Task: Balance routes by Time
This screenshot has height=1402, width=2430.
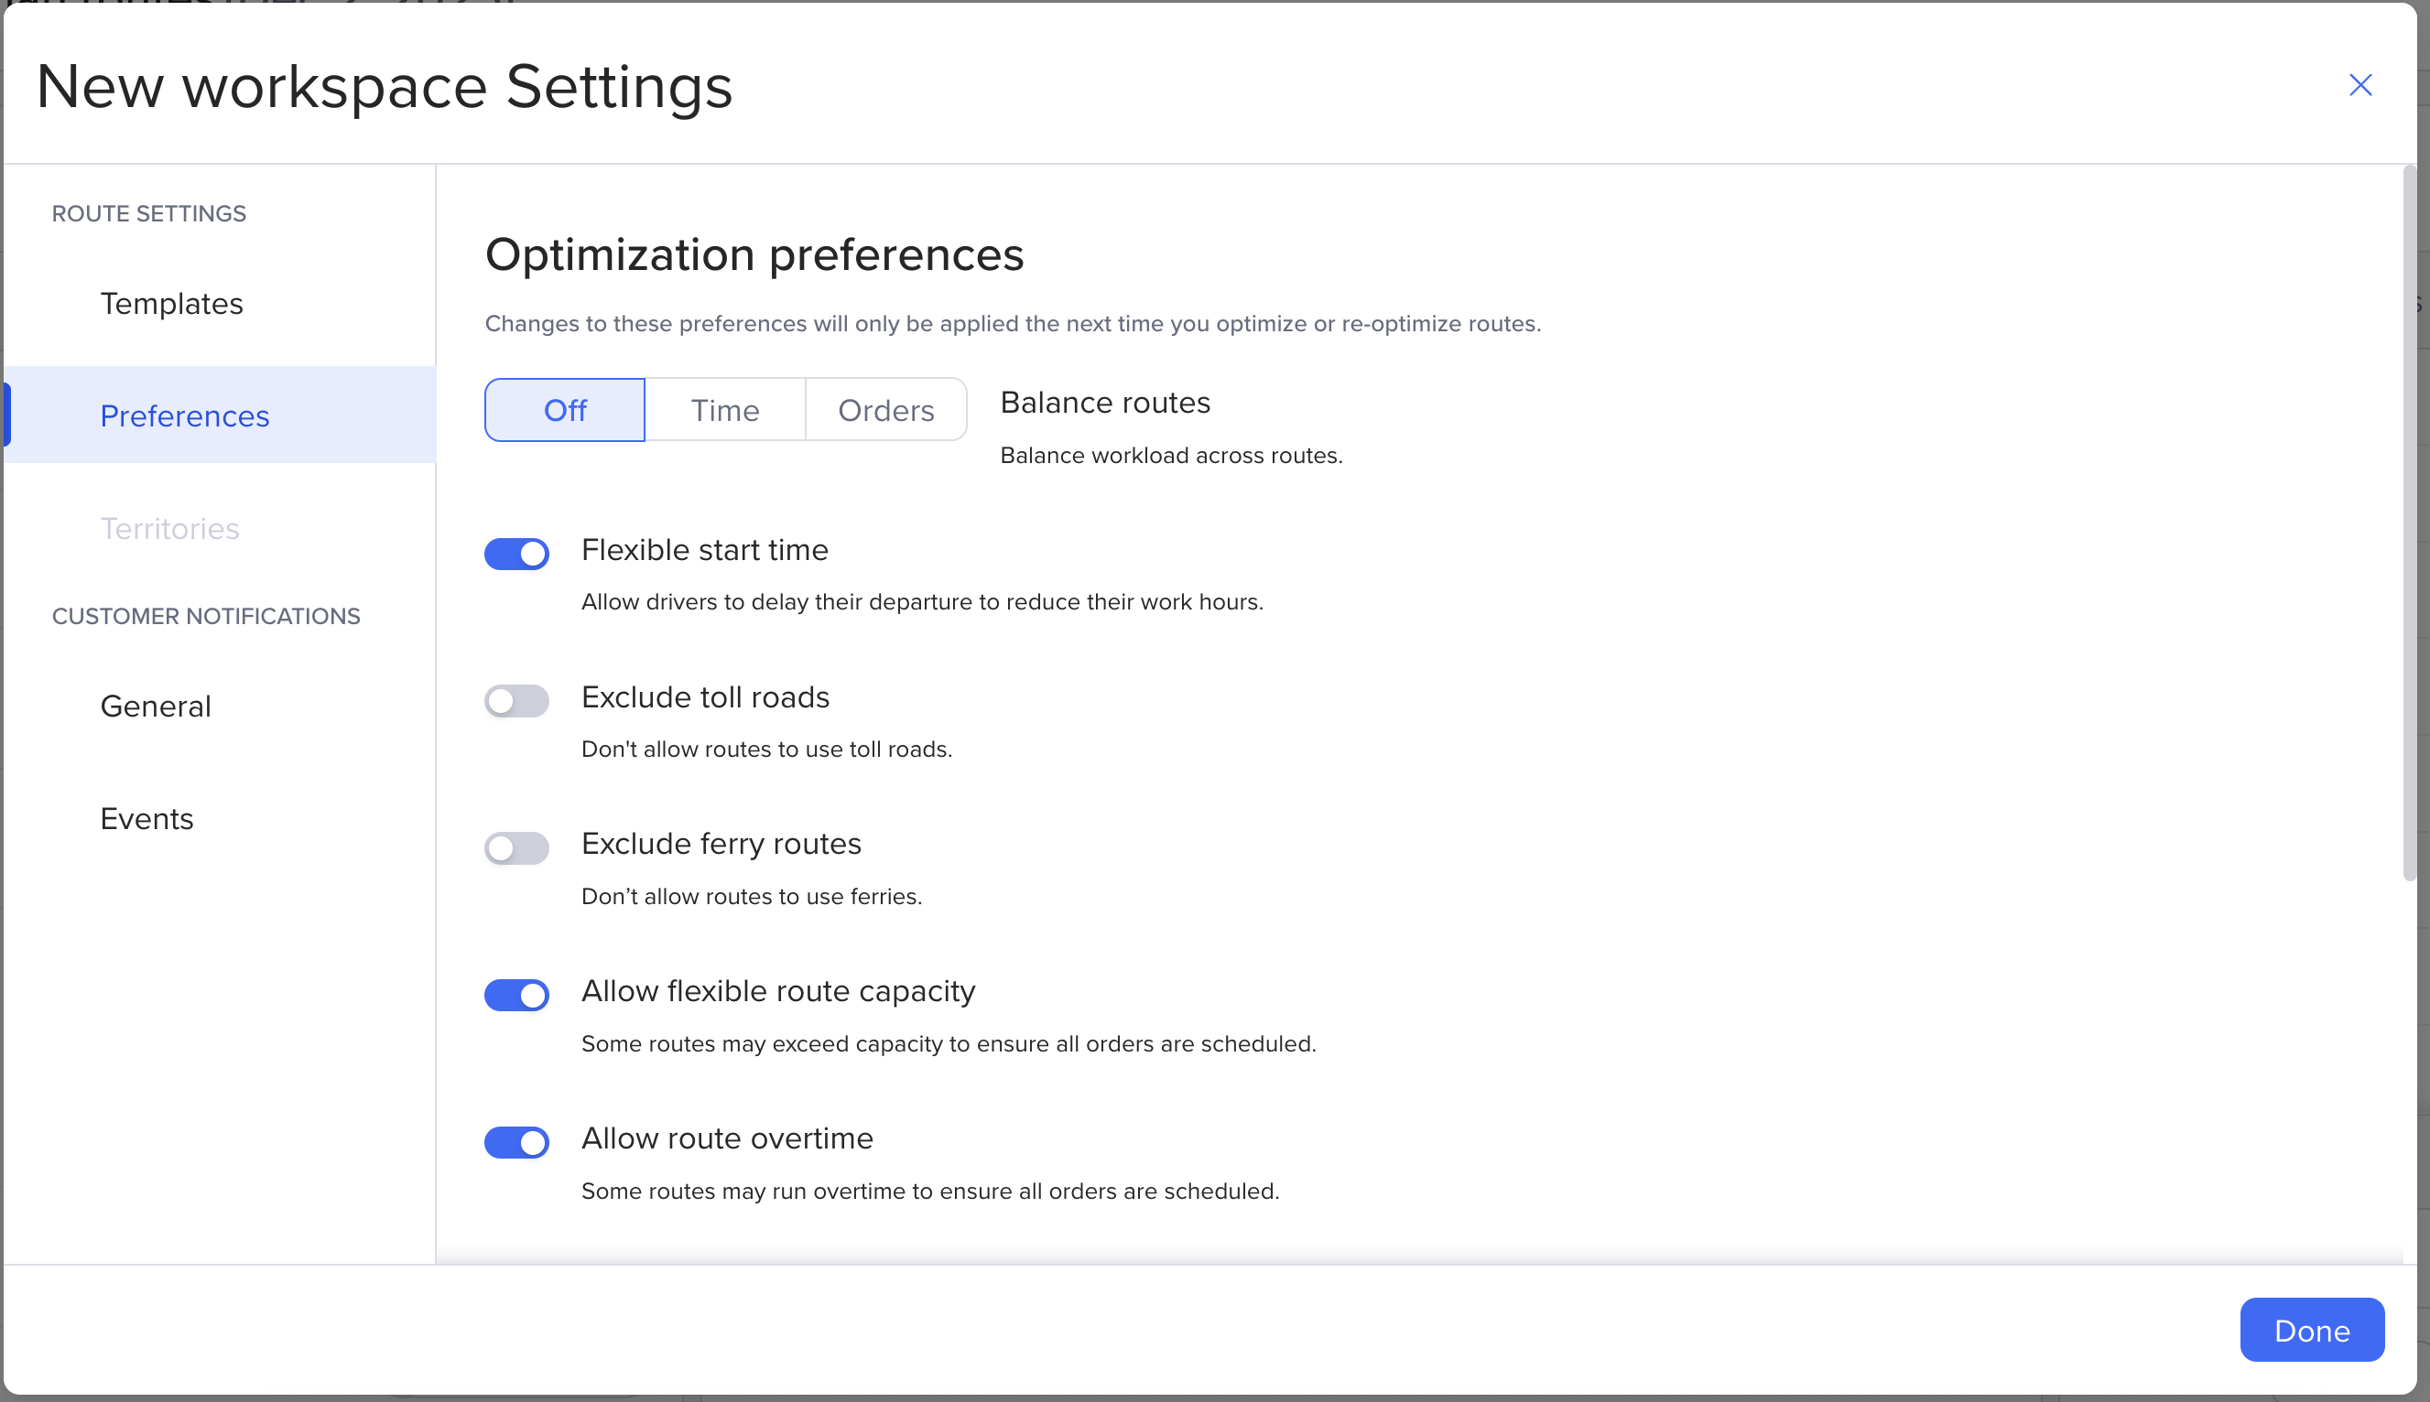Action: tap(724, 410)
